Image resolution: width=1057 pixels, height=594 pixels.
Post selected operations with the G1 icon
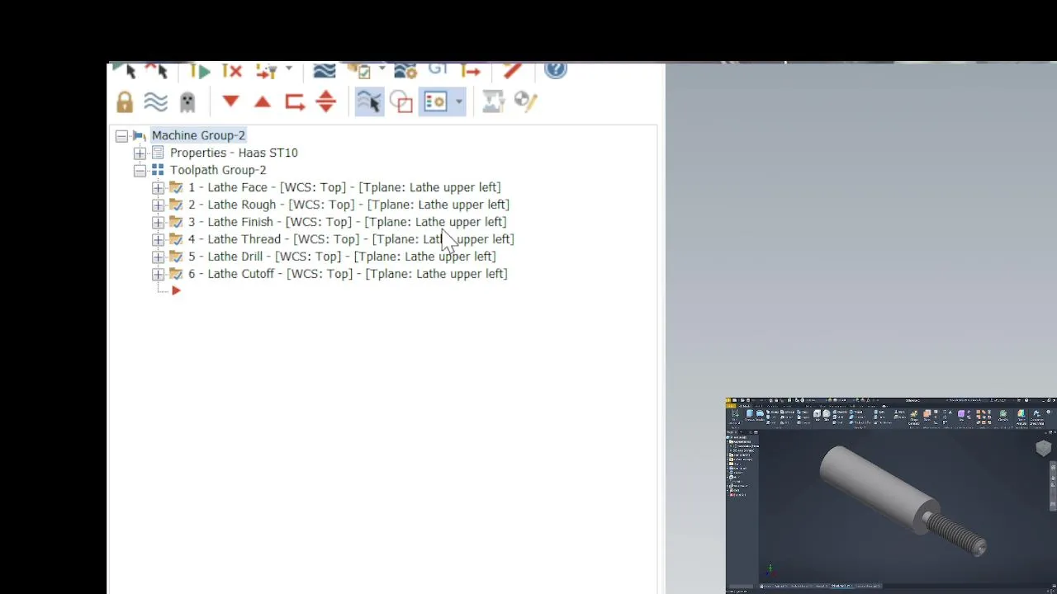(438, 71)
